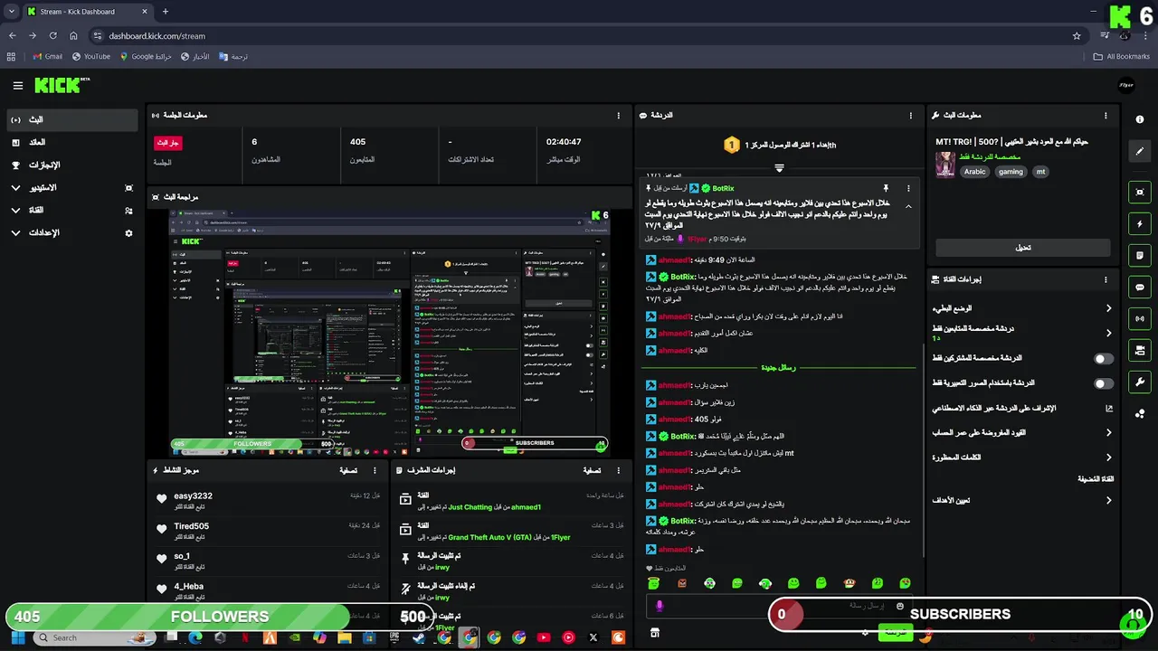Switch to the Stream - Kick Dashboard browser tab
The height and width of the screenshot is (651, 1158).
[x=88, y=12]
